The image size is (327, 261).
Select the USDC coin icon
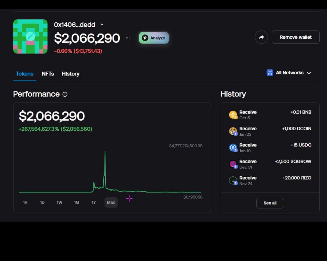point(232,147)
